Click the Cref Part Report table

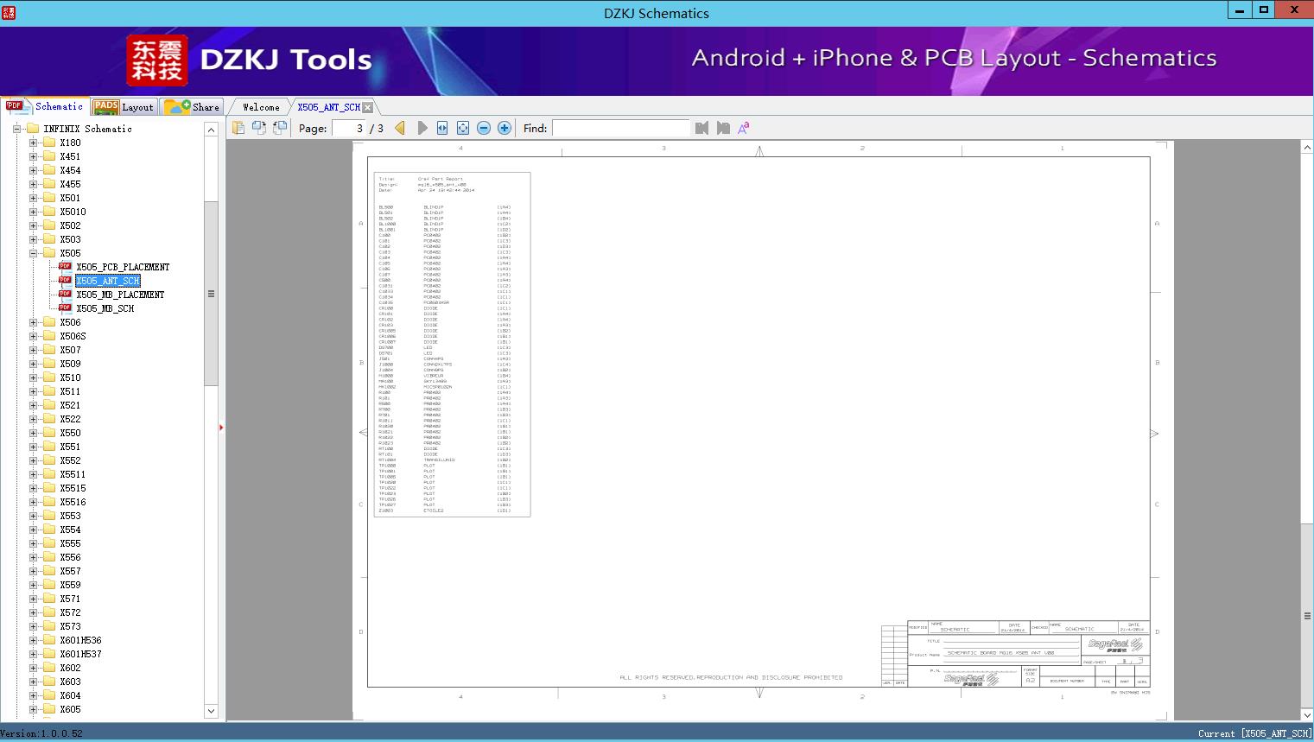click(452, 345)
